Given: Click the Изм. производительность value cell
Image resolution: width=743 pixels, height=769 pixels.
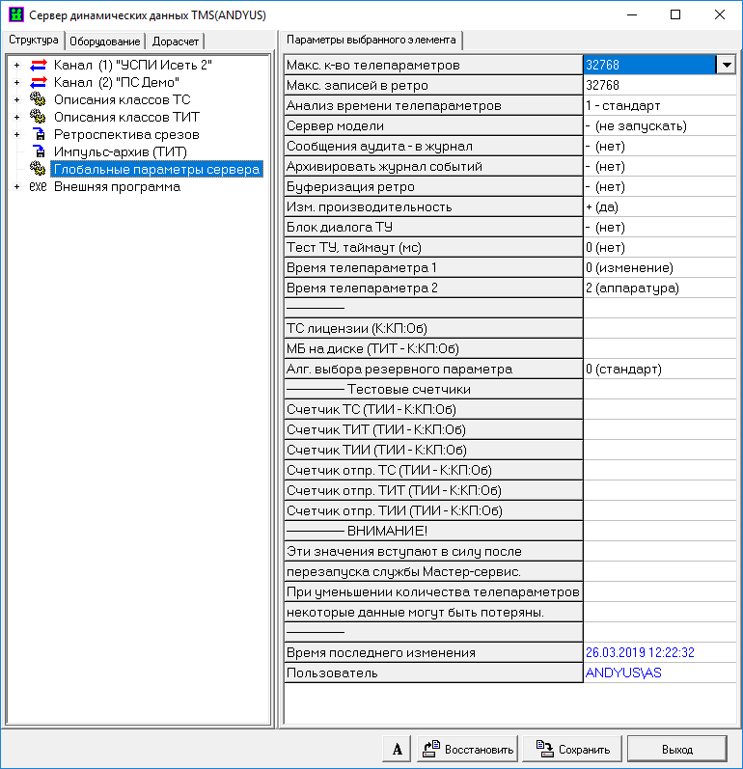Looking at the screenshot, I should [659, 206].
